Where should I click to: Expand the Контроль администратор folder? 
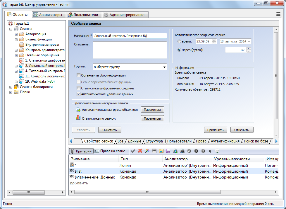point(16,50)
